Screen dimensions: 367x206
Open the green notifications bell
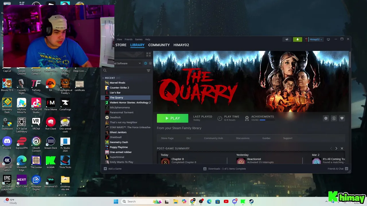pos(297,39)
